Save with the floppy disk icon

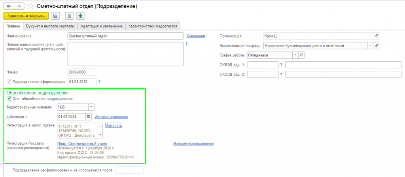pos(55,16)
